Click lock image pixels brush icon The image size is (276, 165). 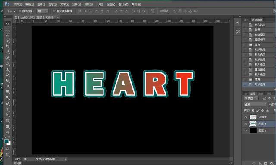[x=258, y=110]
